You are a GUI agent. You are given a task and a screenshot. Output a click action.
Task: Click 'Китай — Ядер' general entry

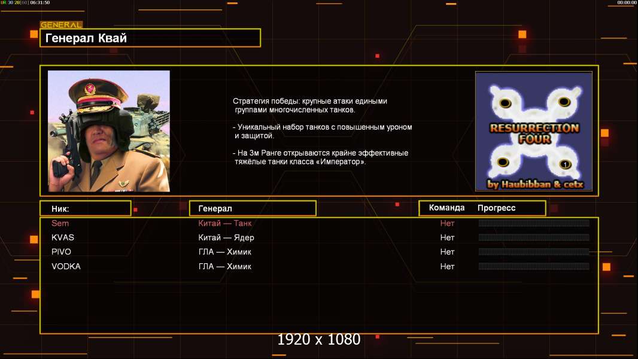pyautogui.click(x=226, y=238)
